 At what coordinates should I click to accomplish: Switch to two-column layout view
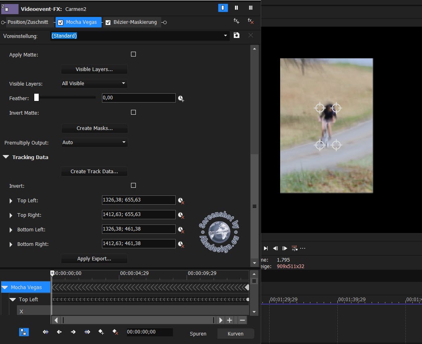click(x=236, y=8)
